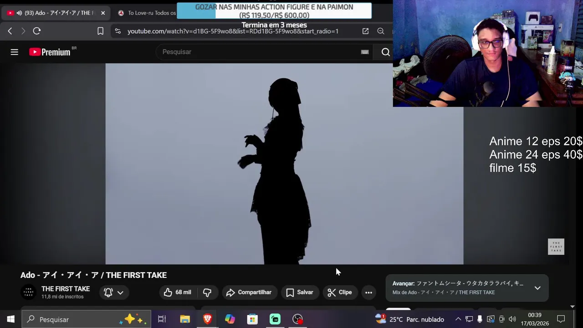This screenshot has width=583, height=328.
Task: Go back with the browser back arrow
Action: tap(10, 31)
